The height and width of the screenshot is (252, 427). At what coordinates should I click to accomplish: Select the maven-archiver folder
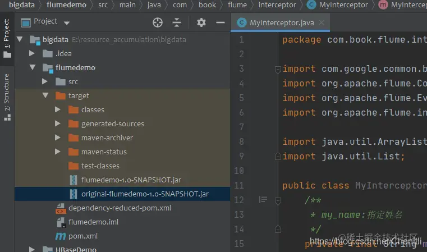pos(107,138)
